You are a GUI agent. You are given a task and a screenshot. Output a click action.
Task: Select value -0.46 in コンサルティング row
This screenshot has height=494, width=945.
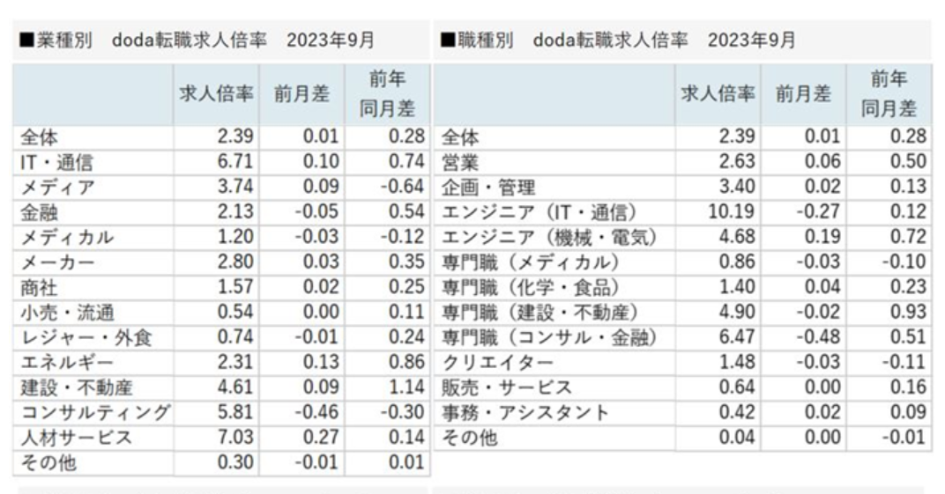[x=317, y=412]
